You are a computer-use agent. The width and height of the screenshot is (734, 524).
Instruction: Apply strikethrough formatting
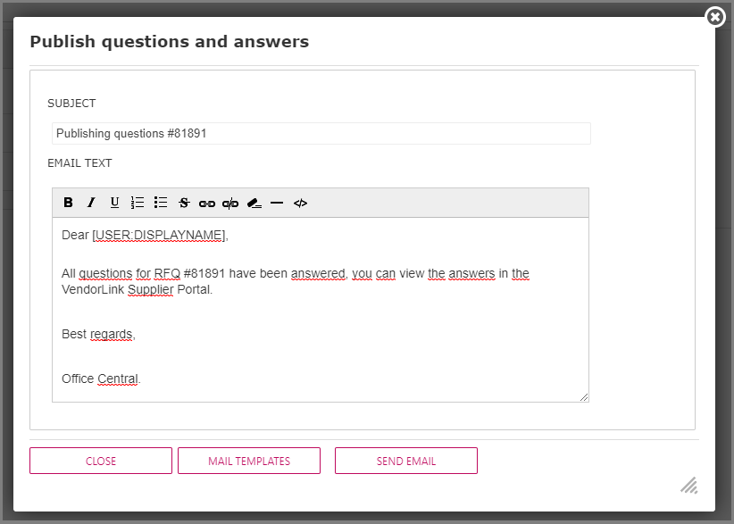(x=184, y=203)
